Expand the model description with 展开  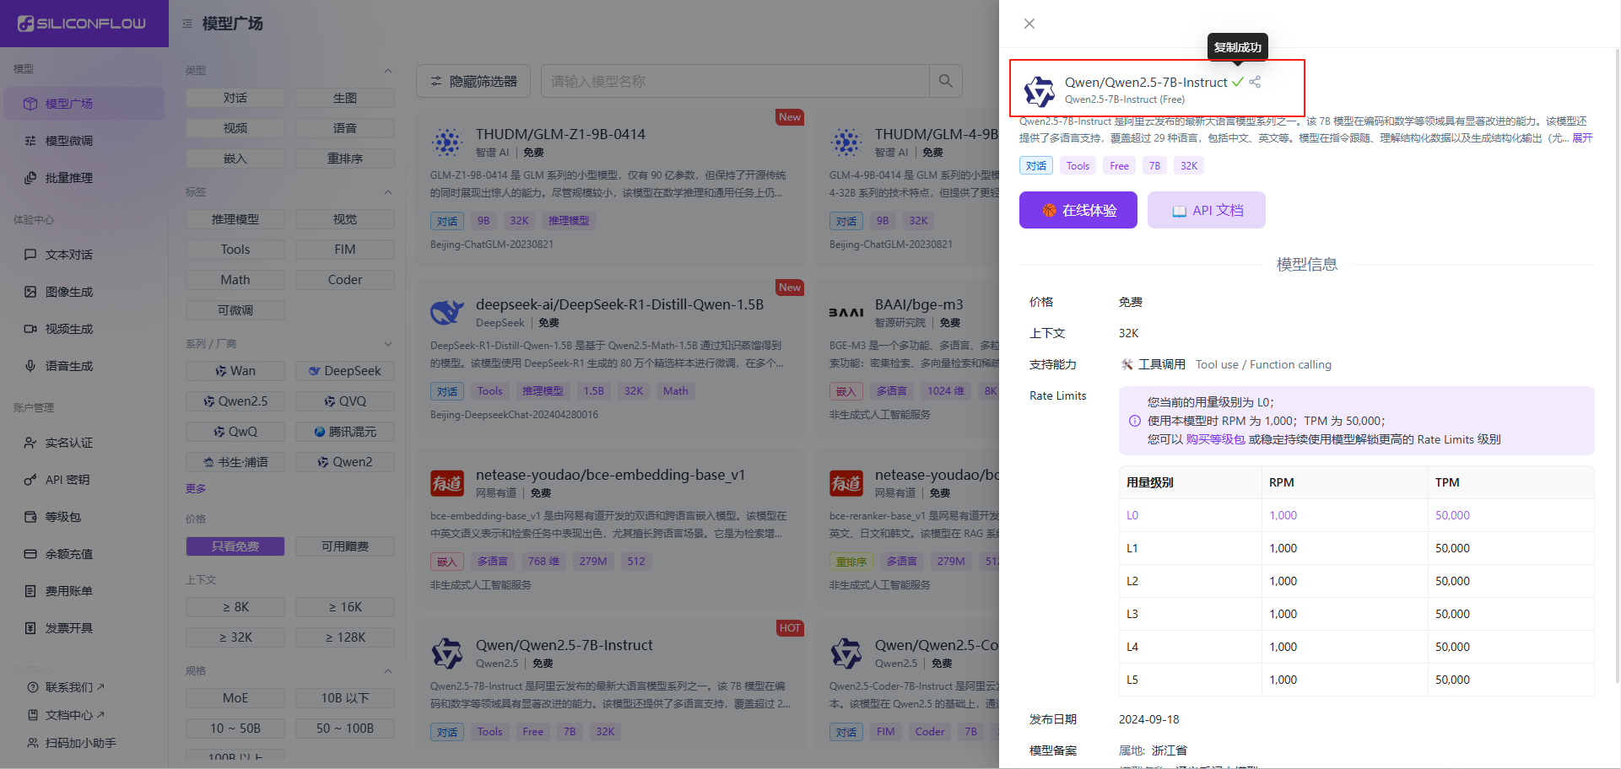point(1581,138)
